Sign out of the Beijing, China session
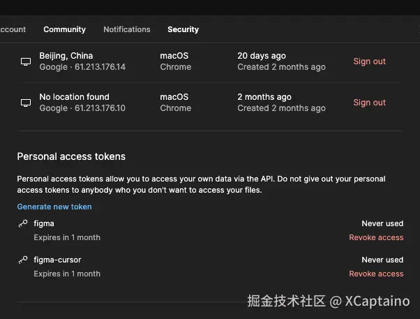This screenshot has height=319, width=420. [x=369, y=61]
